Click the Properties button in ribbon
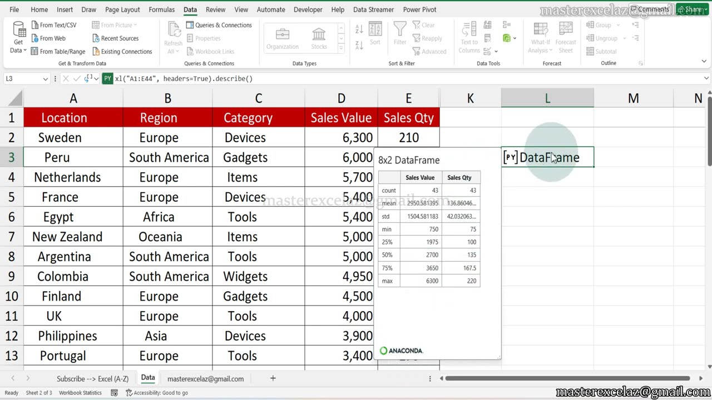The image size is (712, 400). [x=204, y=38]
